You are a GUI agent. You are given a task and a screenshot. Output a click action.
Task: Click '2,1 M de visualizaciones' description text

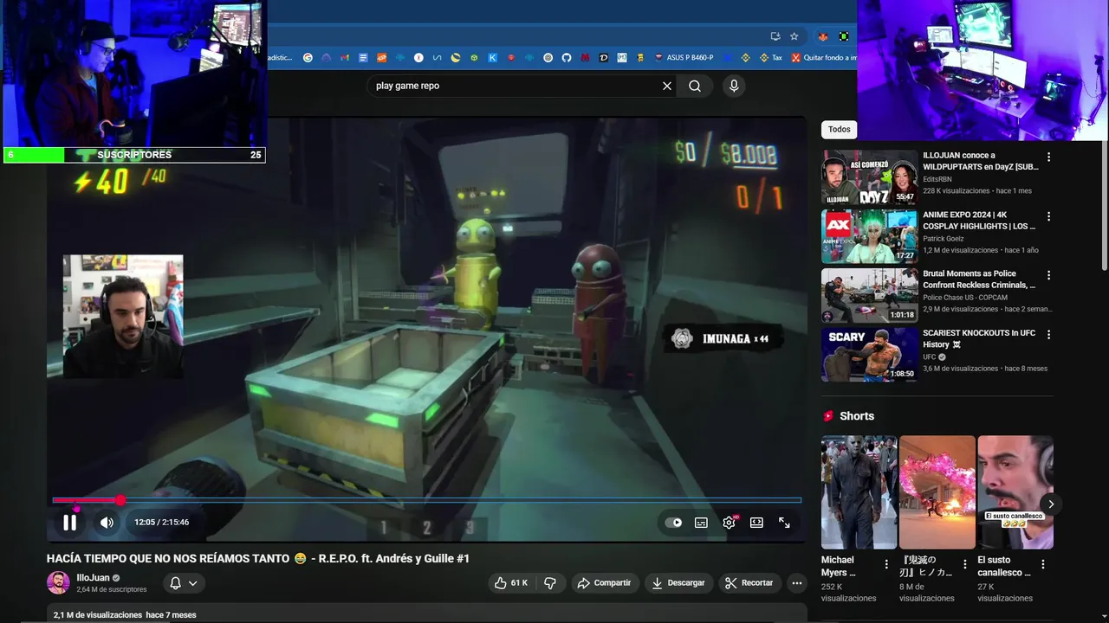(x=98, y=615)
